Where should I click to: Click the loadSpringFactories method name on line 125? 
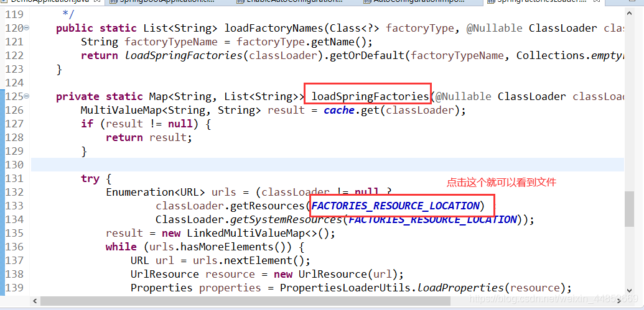click(370, 96)
